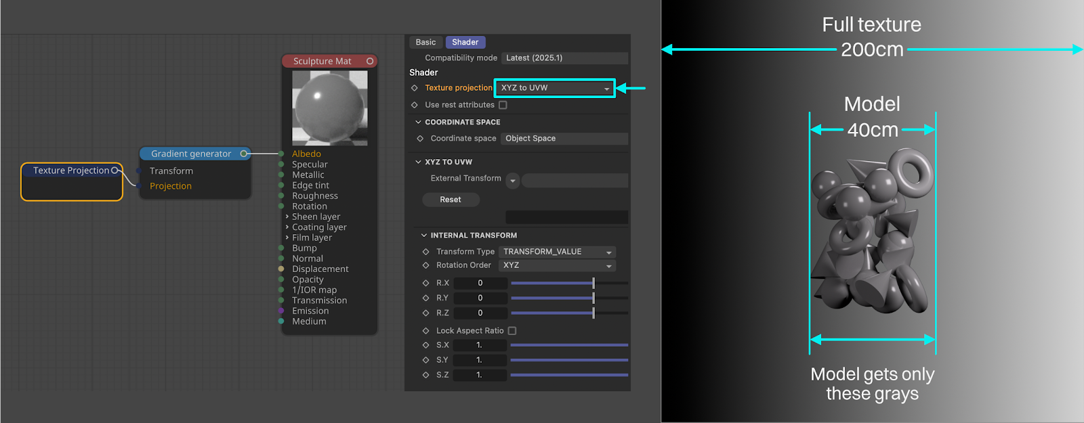1084x423 pixels.
Task: Click the keyframe diamond beside Texture projection
Action: pyautogui.click(x=415, y=88)
